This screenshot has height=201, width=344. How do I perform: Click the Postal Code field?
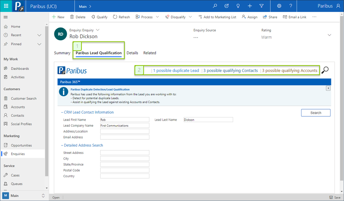coord(125,170)
